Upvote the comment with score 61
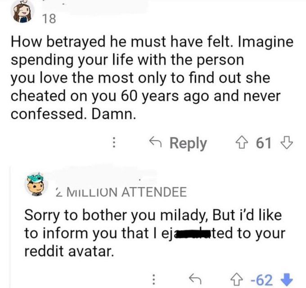The height and width of the screenshot is (288, 306). 245,143
